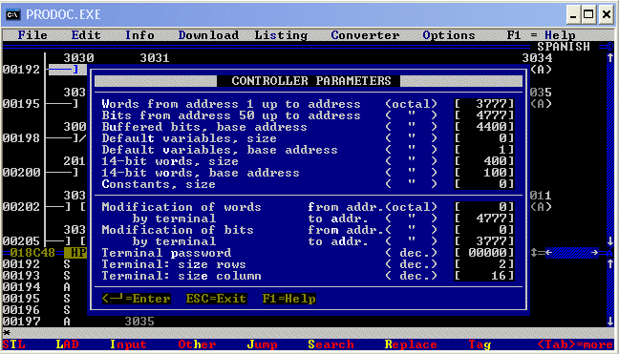Click constants size field
This screenshot has height=354, width=619.
(484, 184)
